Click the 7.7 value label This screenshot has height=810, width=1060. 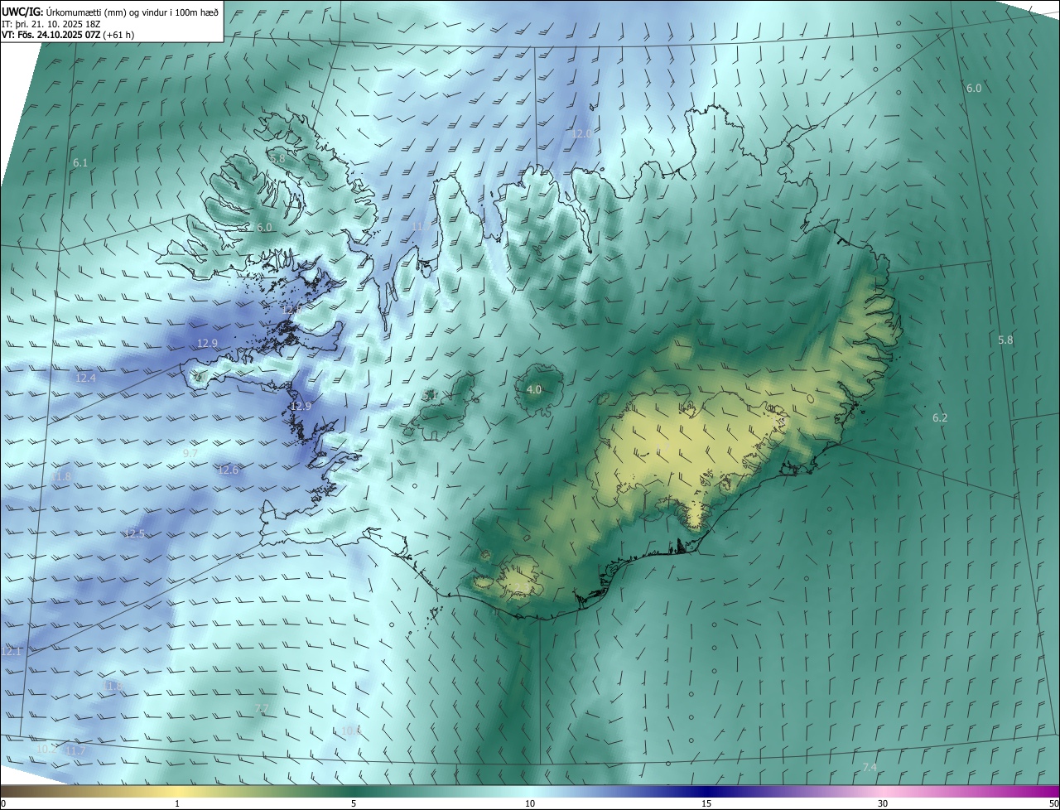click(x=262, y=708)
